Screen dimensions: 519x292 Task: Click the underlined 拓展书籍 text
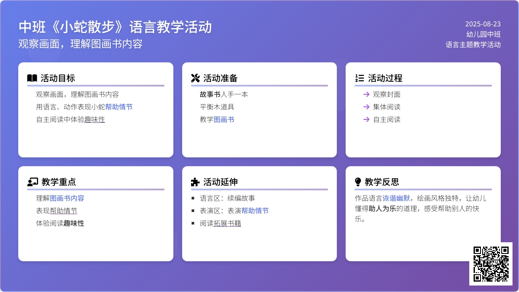pyautogui.click(x=227, y=223)
